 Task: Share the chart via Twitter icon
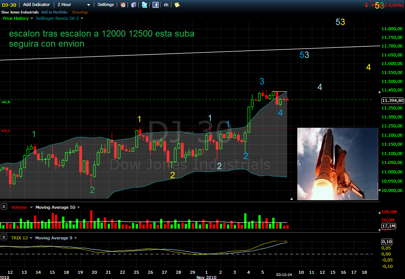click(145, 4)
